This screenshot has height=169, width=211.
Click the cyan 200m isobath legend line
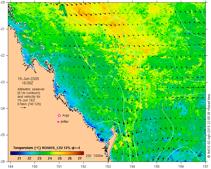click(90, 158)
